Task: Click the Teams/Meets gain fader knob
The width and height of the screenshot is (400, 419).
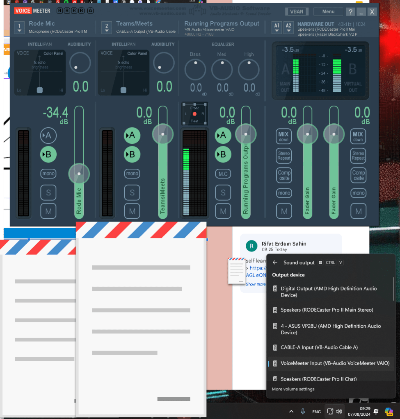Action: 163,134
